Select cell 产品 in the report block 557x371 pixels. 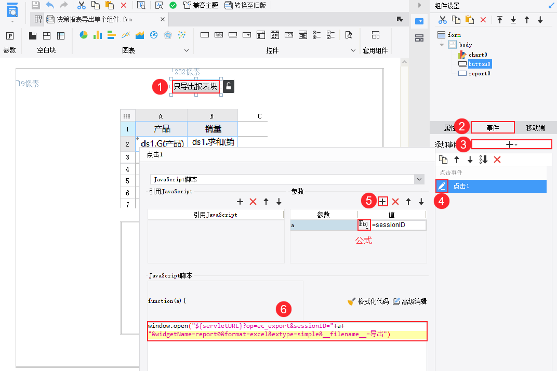(x=162, y=129)
